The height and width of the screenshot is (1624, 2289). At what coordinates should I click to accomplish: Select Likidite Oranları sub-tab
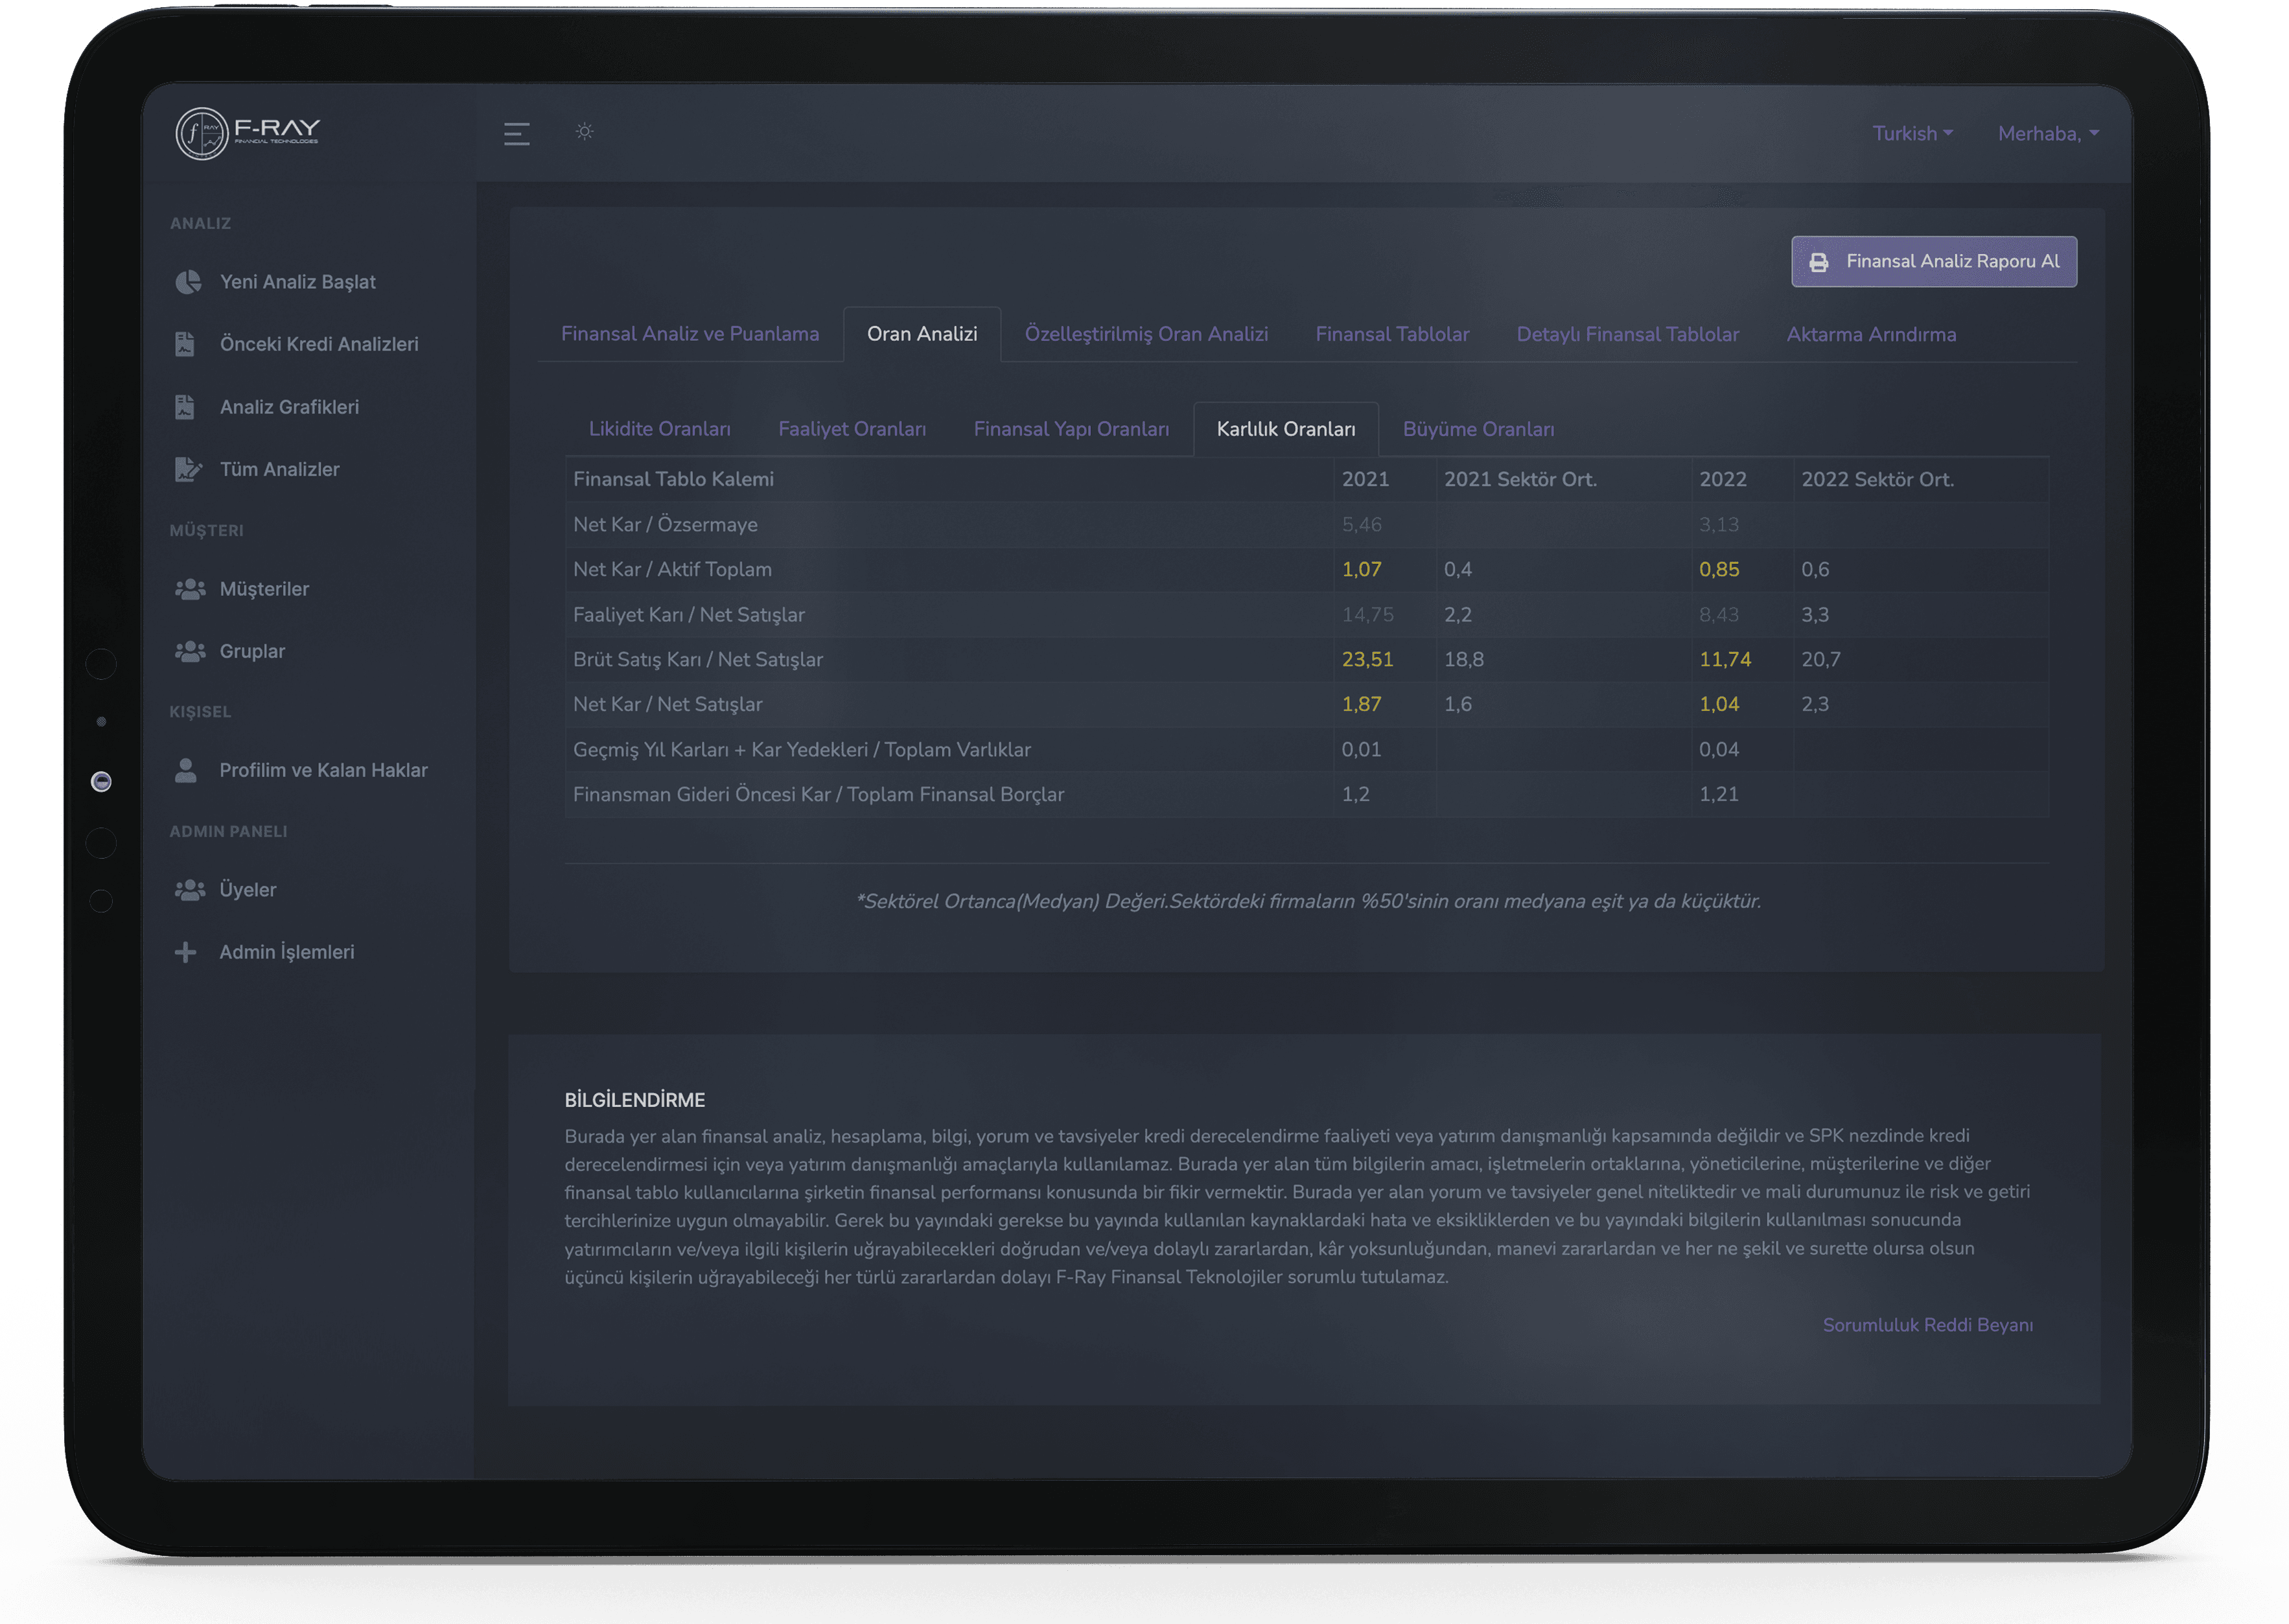[659, 429]
